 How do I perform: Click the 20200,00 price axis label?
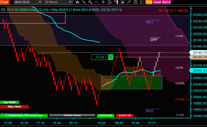point(200,34)
